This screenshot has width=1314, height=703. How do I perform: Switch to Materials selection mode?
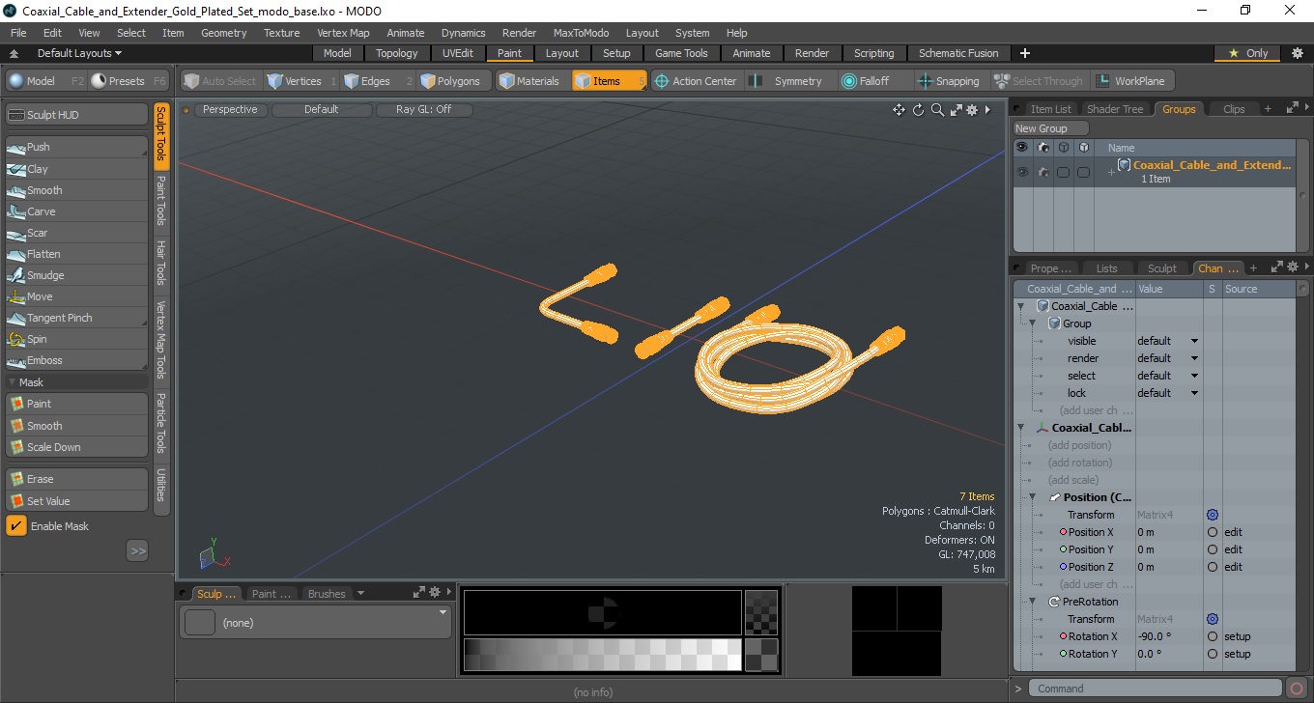532,81
